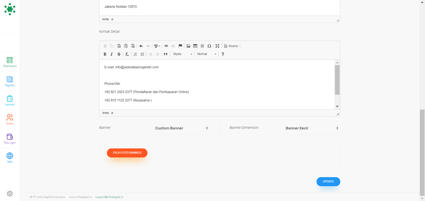Insert a bulleted list
The height and width of the screenshot is (201, 425).
point(142,54)
